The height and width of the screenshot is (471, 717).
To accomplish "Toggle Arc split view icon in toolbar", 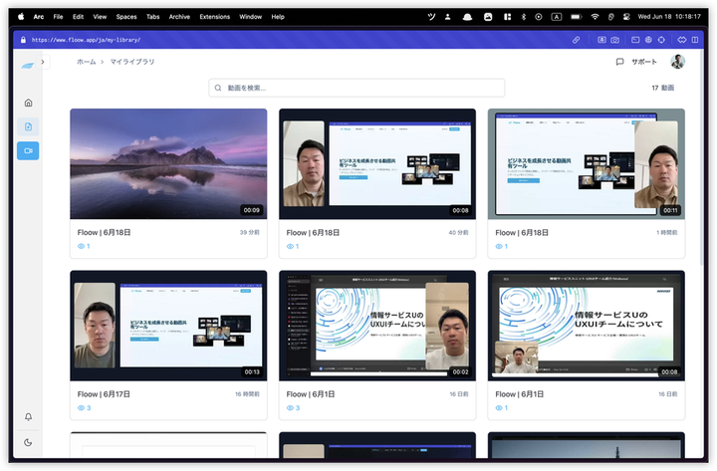I will pos(694,40).
